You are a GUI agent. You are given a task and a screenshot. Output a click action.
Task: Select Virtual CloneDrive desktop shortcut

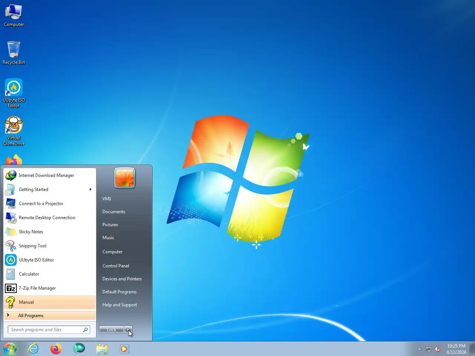[x=14, y=131]
